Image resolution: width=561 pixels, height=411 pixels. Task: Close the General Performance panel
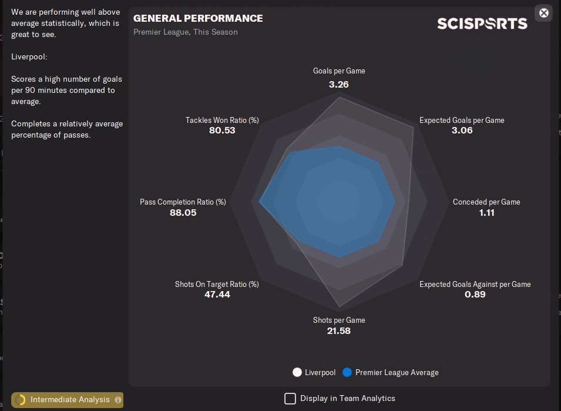(x=544, y=13)
